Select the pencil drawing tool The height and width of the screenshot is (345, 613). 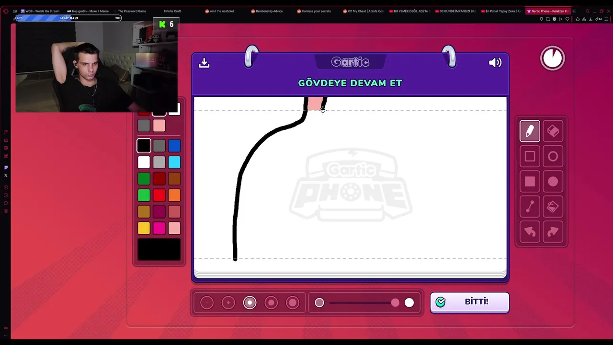(x=530, y=131)
